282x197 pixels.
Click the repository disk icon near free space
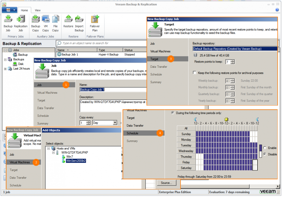click(195, 55)
